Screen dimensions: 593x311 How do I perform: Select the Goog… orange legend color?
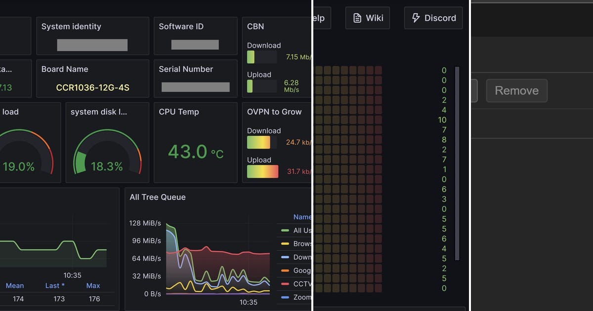click(x=285, y=271)
